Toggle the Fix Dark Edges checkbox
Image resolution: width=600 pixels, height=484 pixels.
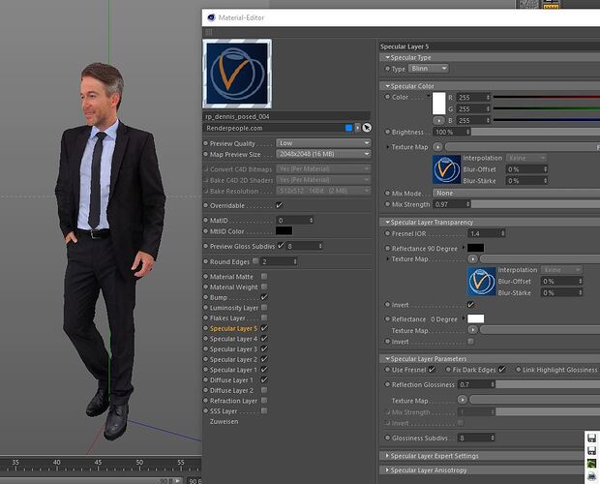501,369
